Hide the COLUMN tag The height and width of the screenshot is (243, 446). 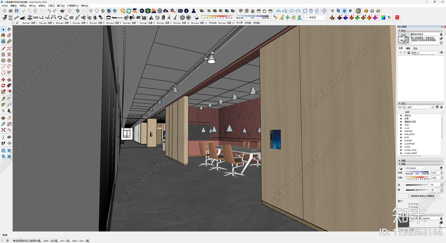click(x=401, y=141)
